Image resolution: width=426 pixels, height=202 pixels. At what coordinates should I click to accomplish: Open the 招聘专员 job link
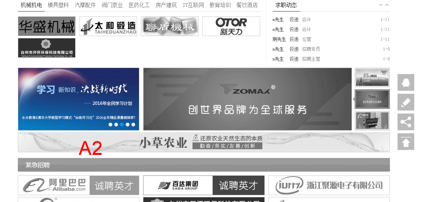311,49
